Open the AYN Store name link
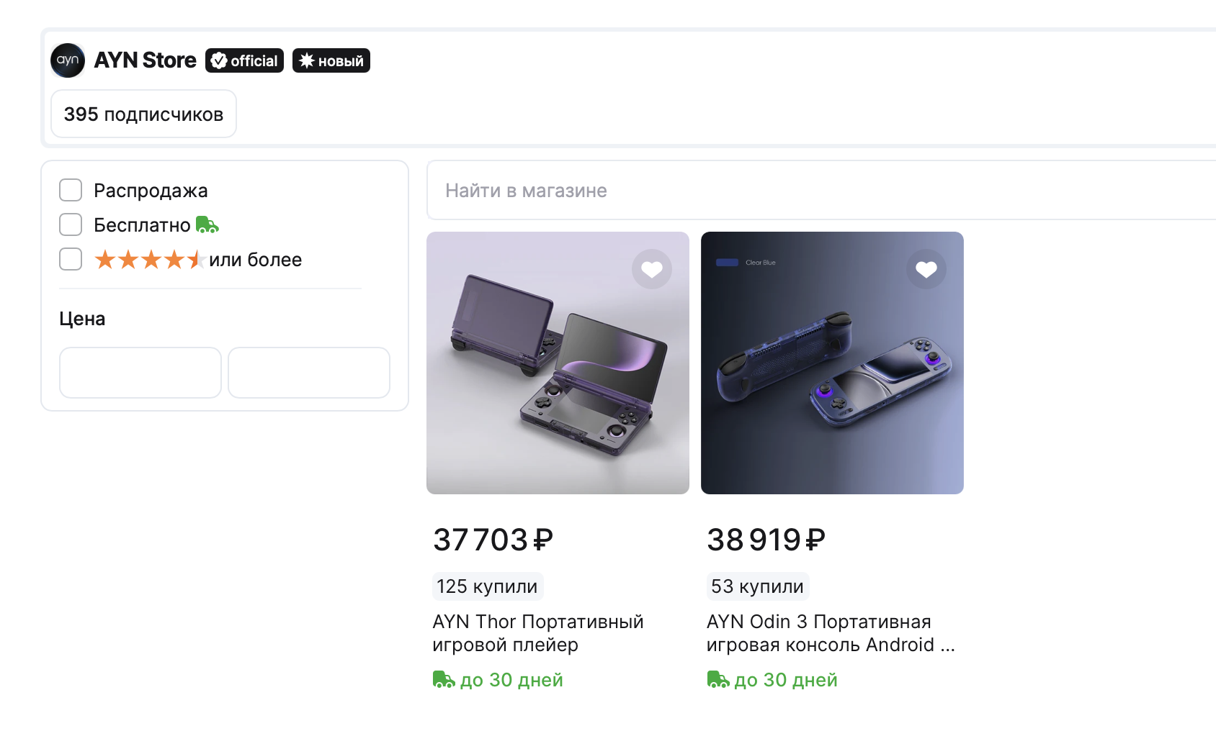This screenshot has width=1216, height=731. pyautogui.click(x=146, y=60)
